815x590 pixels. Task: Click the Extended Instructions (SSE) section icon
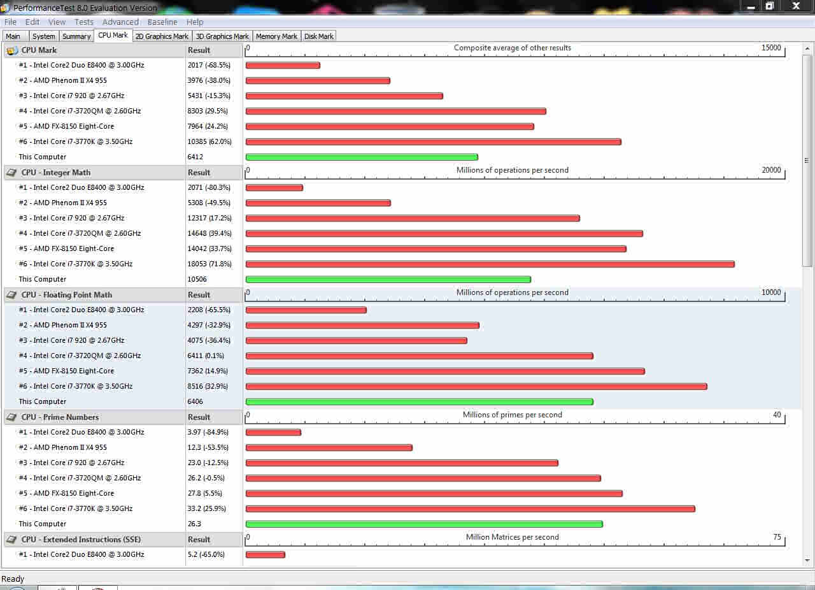click(11, 540)
